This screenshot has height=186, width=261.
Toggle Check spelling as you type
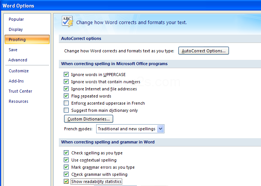coord(66,152)
